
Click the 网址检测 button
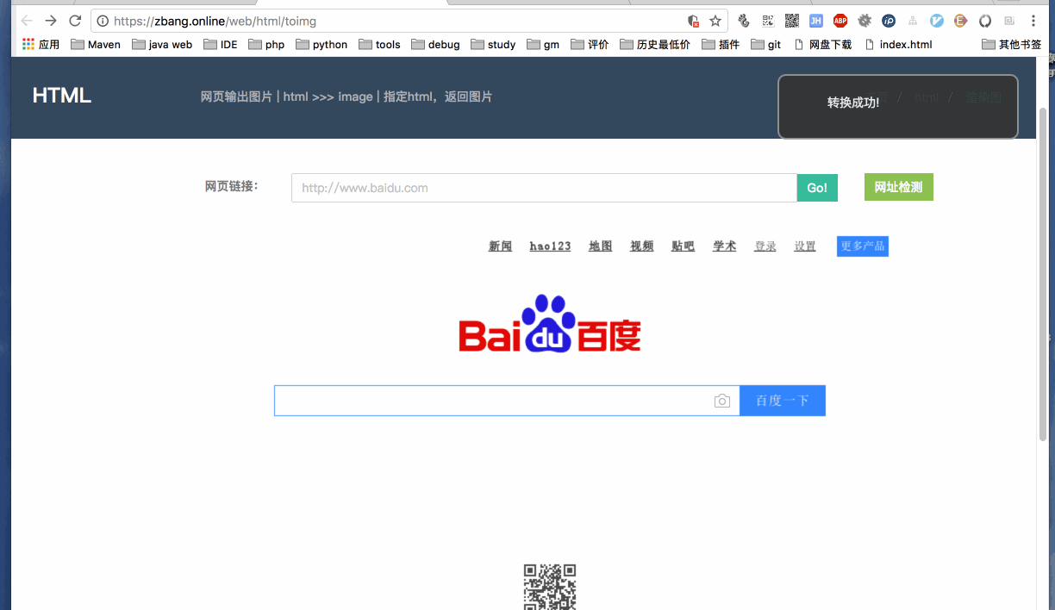pos(898,187)
